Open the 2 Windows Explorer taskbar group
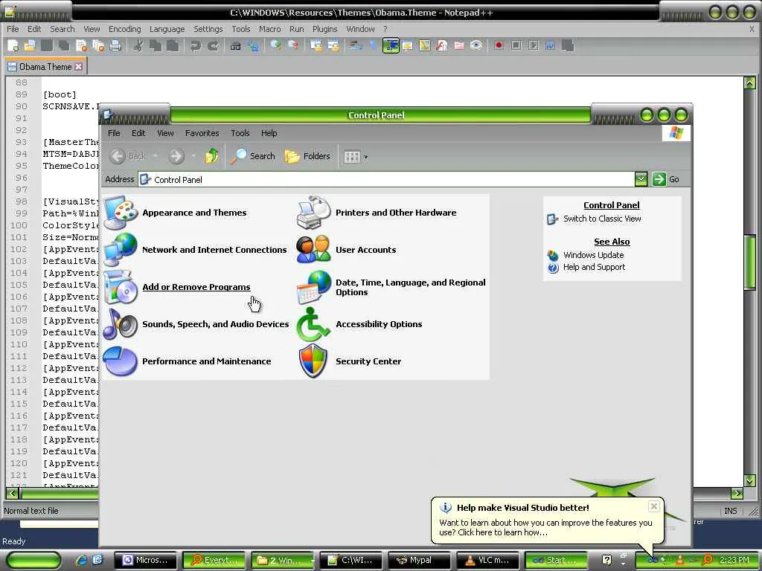762x571 pixels. [282, 561]
